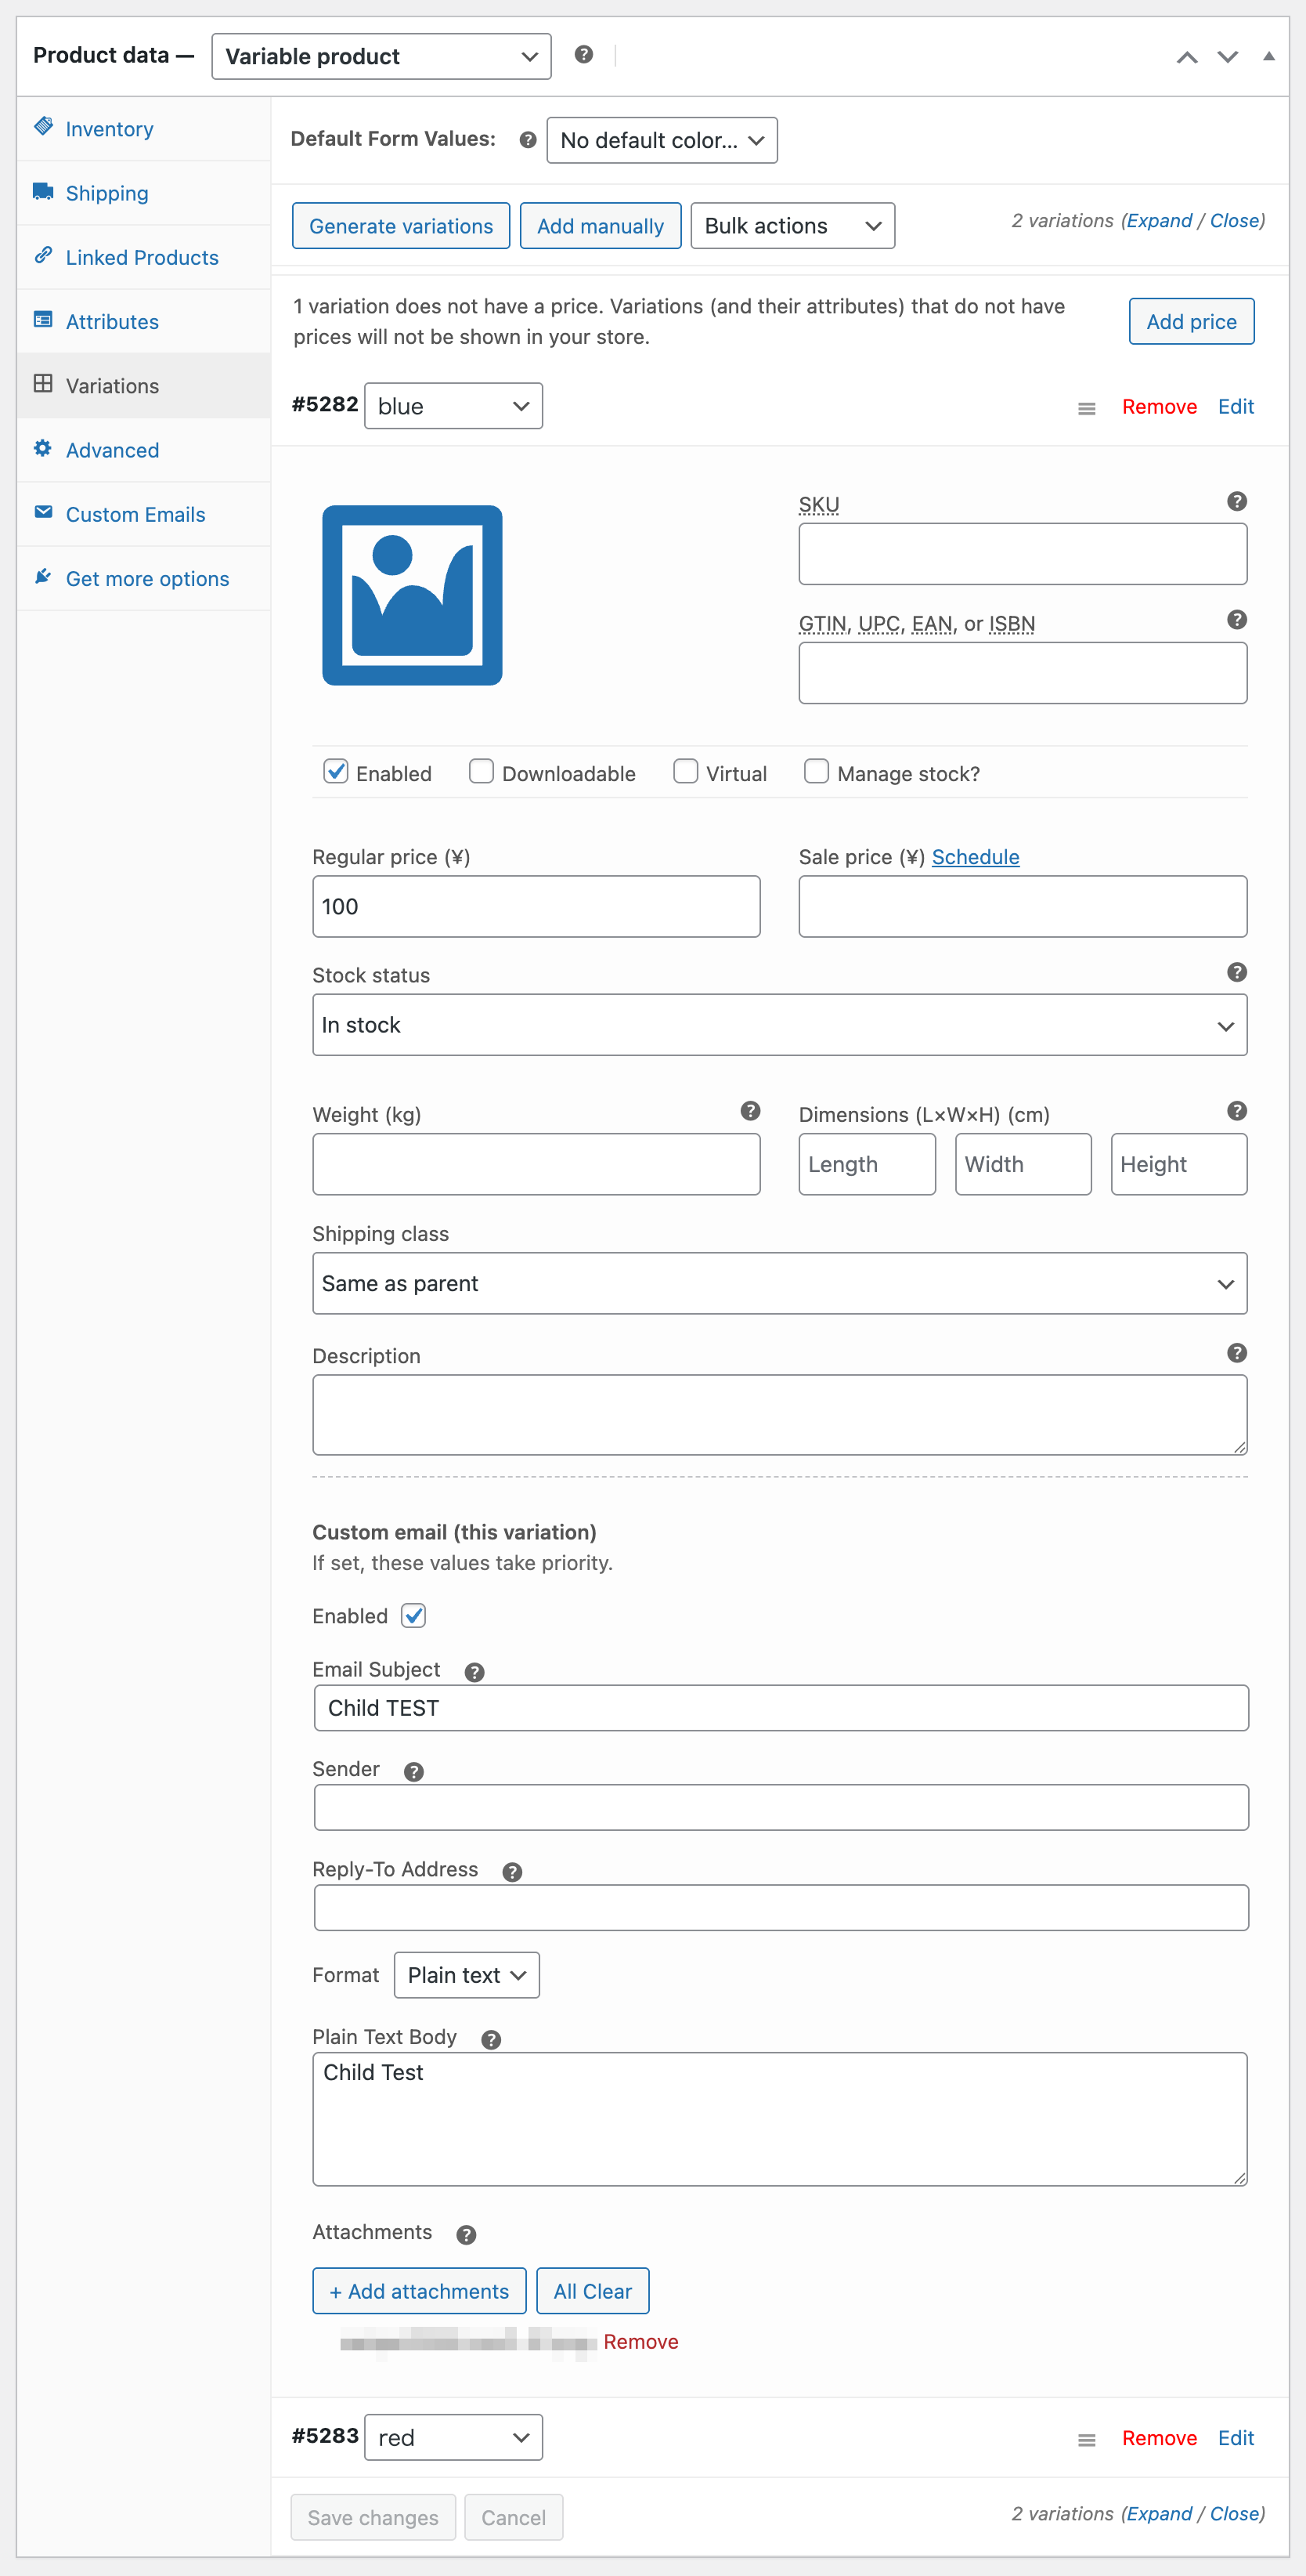Click into the Regular price field

pyautogui.click(x=536, y=907)
